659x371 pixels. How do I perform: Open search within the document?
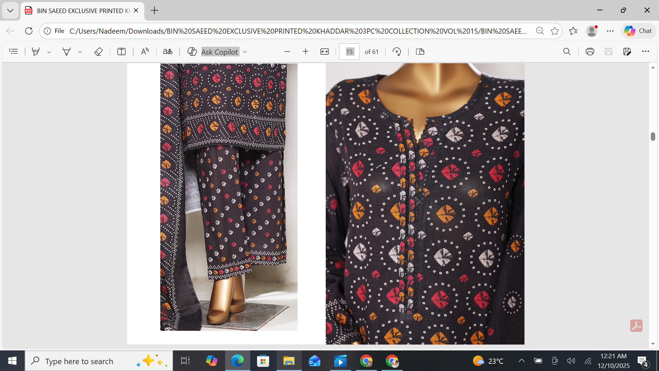pyautogui.click(x=567, y=52)
